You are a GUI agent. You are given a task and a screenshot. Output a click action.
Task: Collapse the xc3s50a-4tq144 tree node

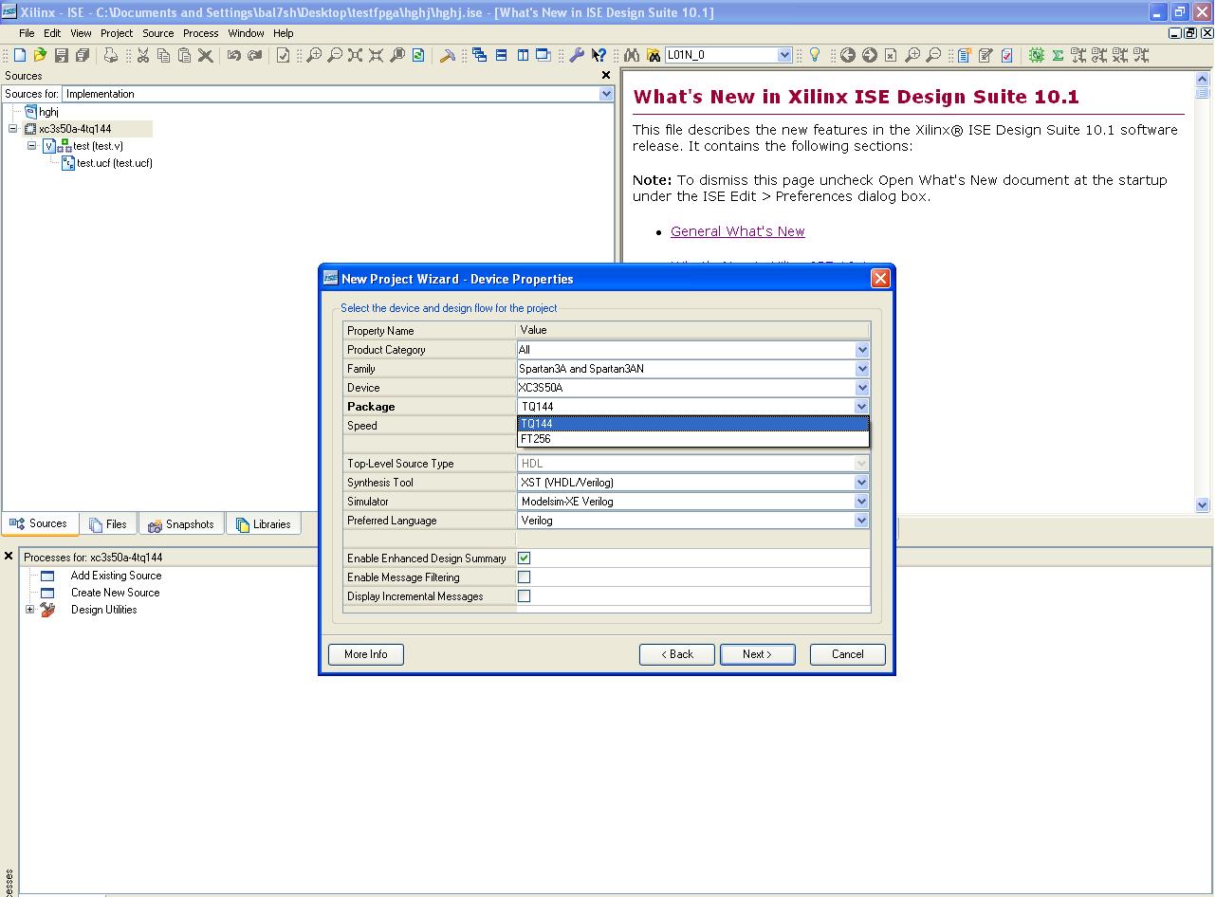(13, 129)
